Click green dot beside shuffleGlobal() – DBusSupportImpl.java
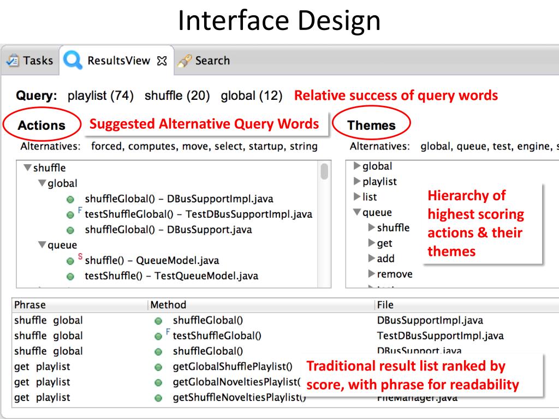 pyautogui.click(x=70, y=200)
